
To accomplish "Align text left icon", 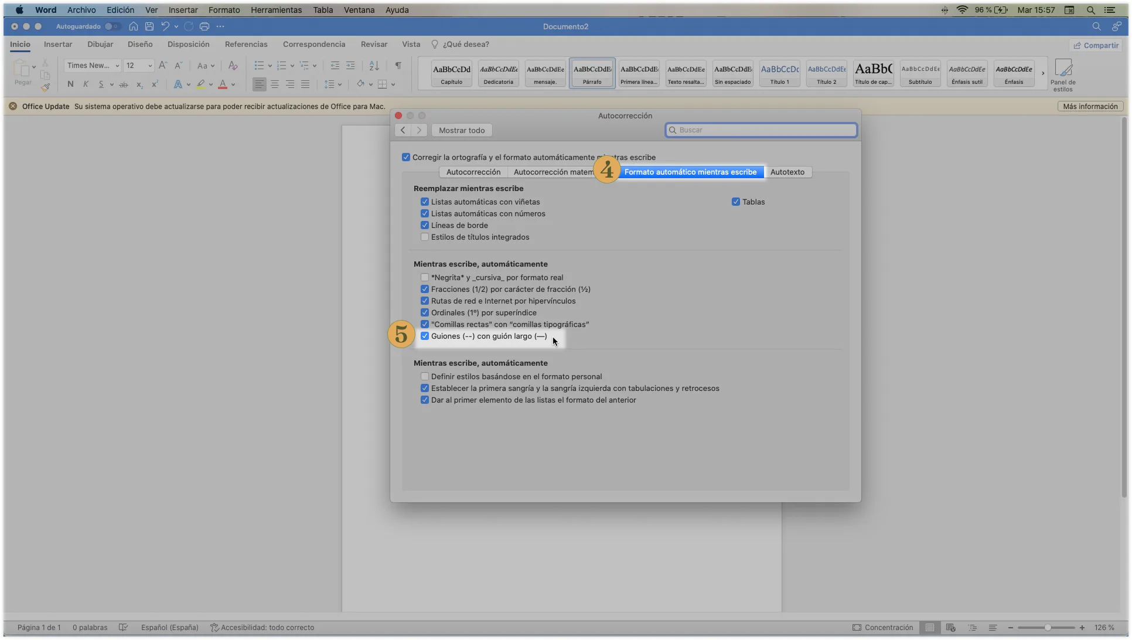I will pyautogui.click(x=259, y=84).
